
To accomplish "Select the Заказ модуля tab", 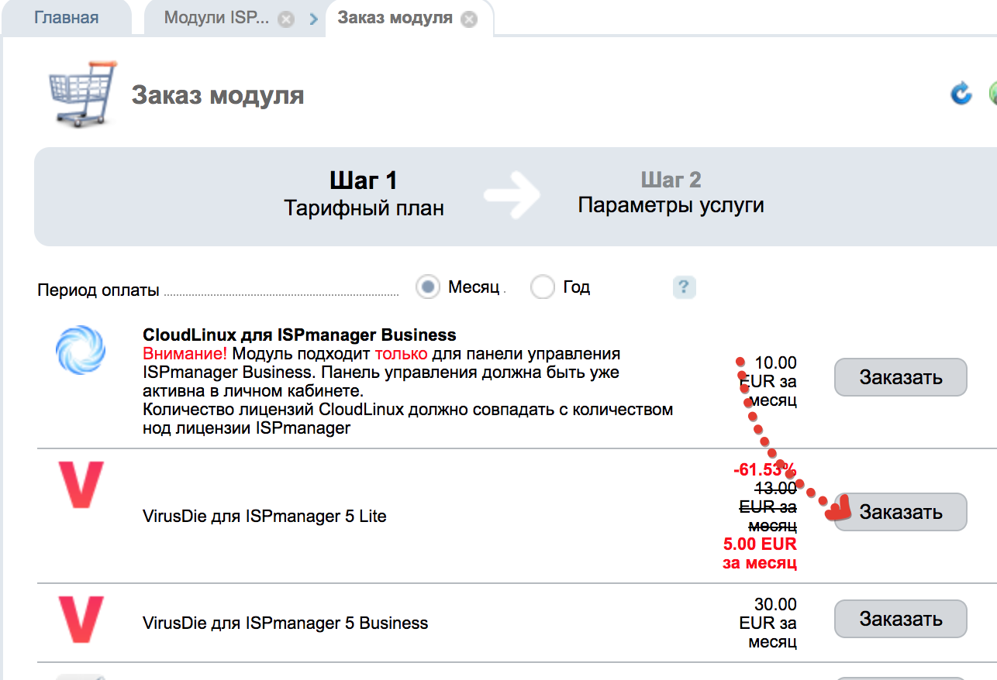I will [395, 18].
